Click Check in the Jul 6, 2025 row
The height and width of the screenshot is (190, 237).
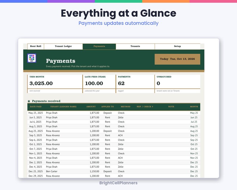121,122
